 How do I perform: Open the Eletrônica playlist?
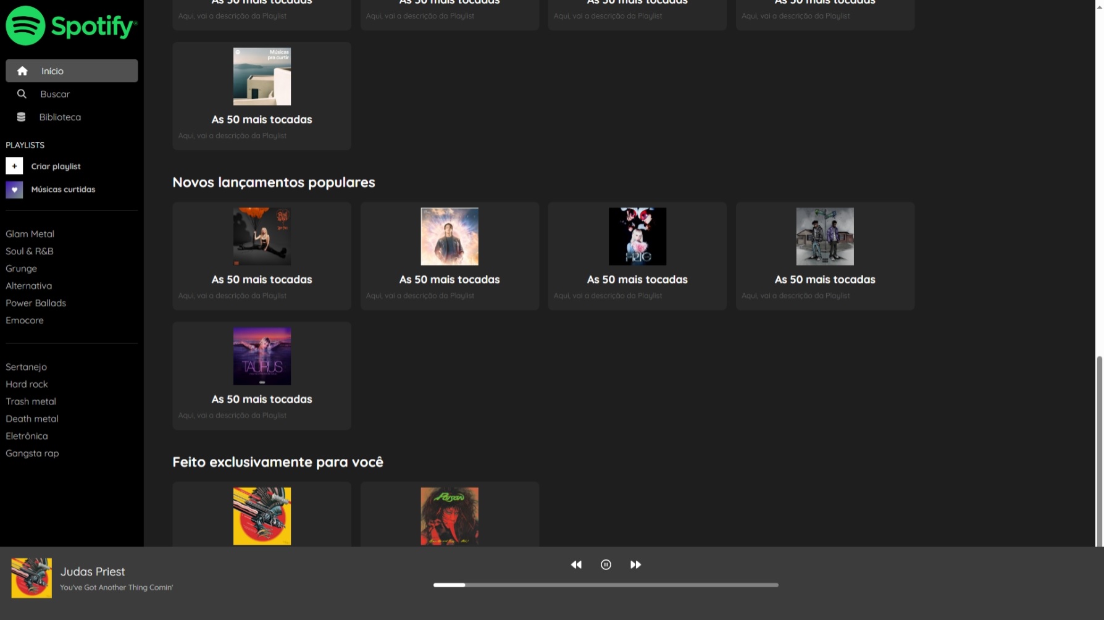tap(27, 436)
